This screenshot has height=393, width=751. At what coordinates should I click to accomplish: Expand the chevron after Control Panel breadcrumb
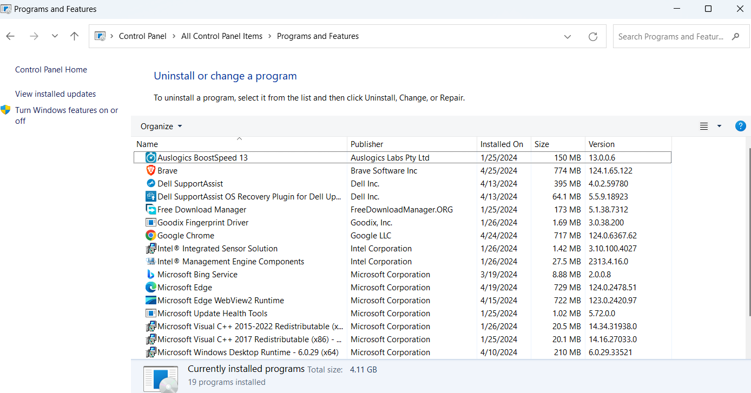(174, 36)
